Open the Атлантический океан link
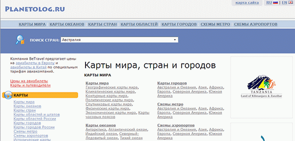The height and width of the screenshot is (141, 295). 128,130
